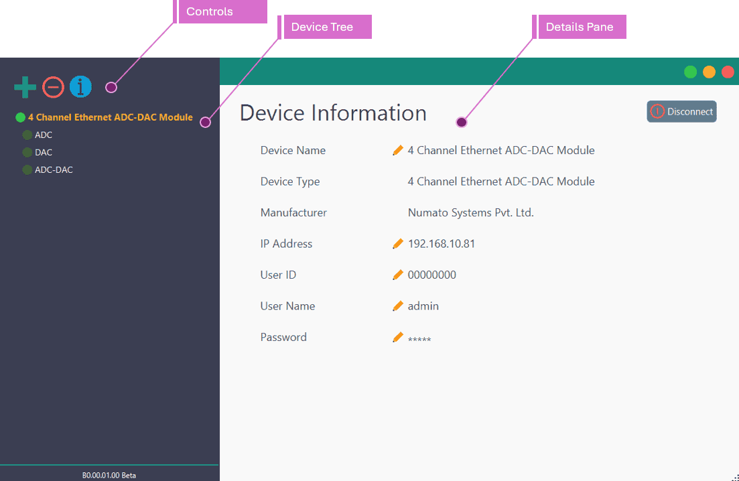739x481 pixels.
Task: Click the IP Address value 192.168.10.81
Action: tap(441, 244)
